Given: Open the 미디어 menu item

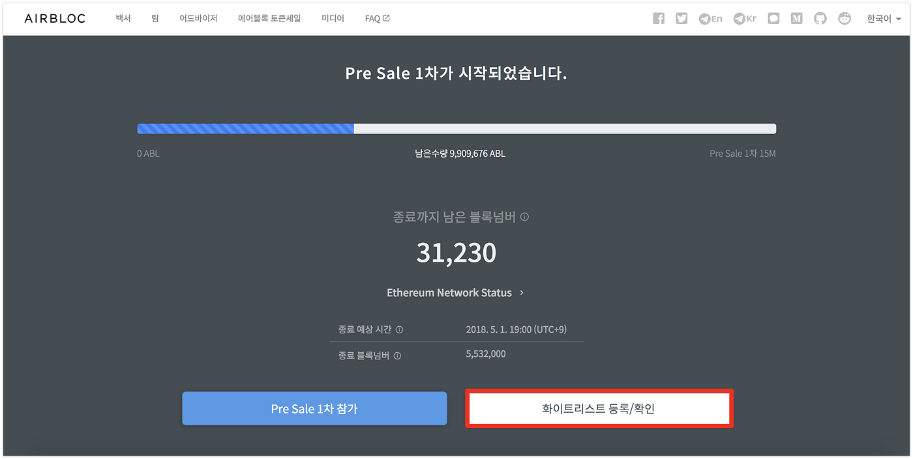Looking at the screenshot, I should click(x=333, y=18).
